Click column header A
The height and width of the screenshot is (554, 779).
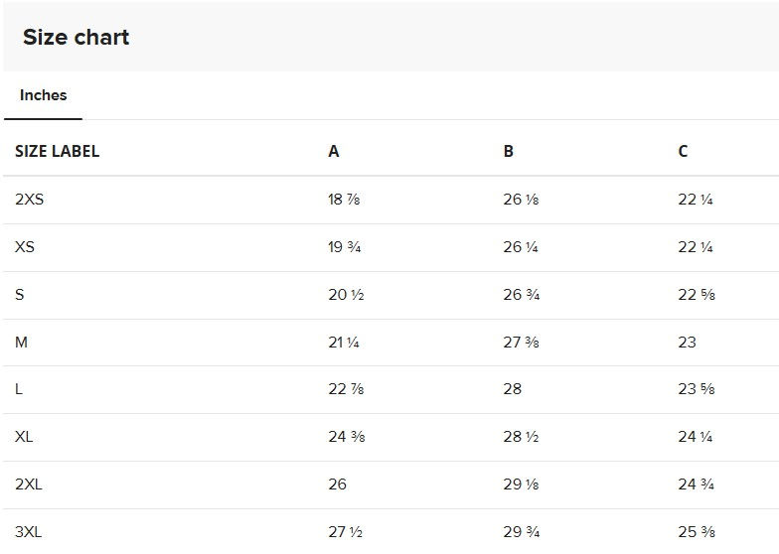334,151
